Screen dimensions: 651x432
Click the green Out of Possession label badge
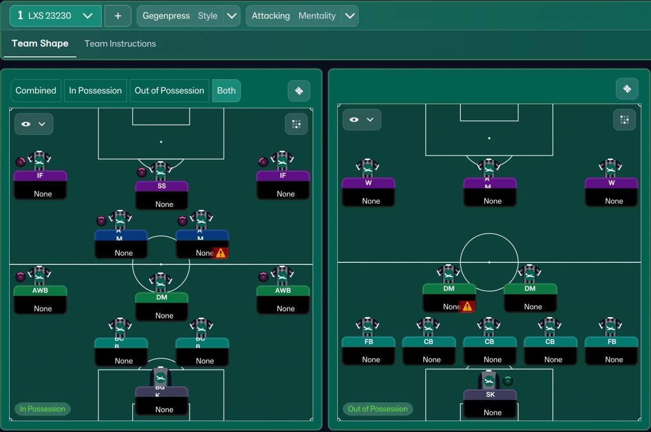378,409
